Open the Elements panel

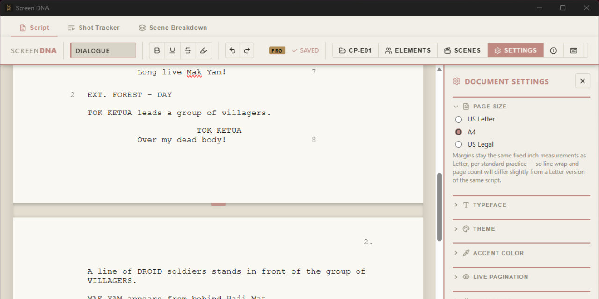tap(408, 50)
